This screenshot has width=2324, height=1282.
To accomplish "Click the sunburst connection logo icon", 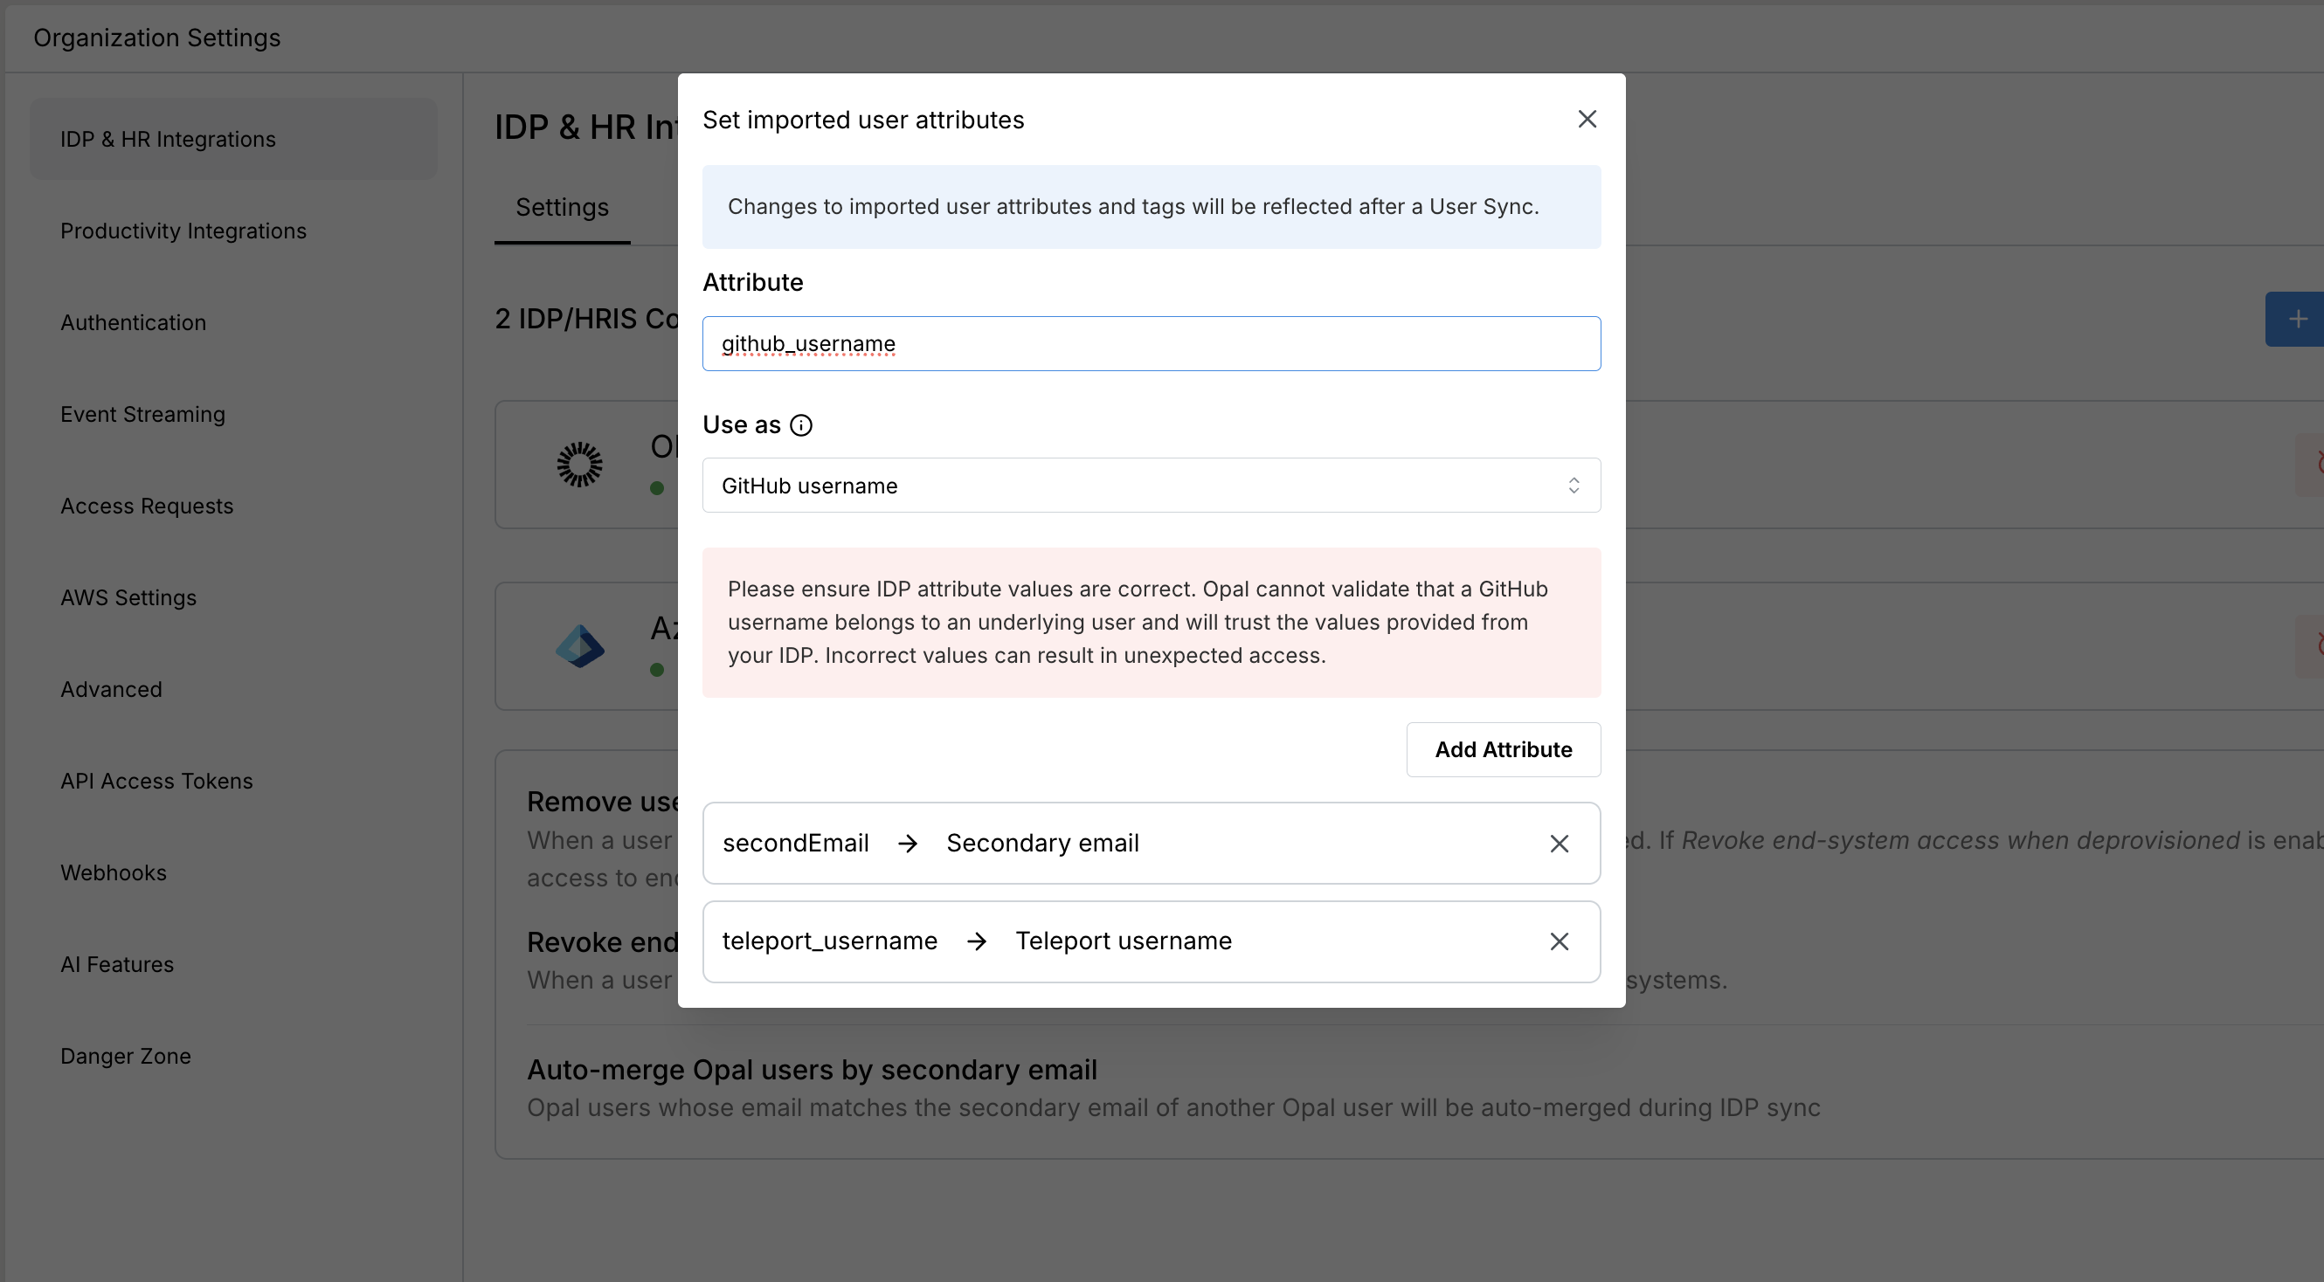I will point(579,465).
